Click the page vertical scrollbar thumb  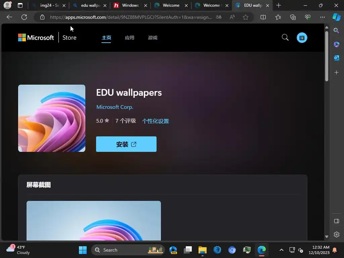coord(327,56)
